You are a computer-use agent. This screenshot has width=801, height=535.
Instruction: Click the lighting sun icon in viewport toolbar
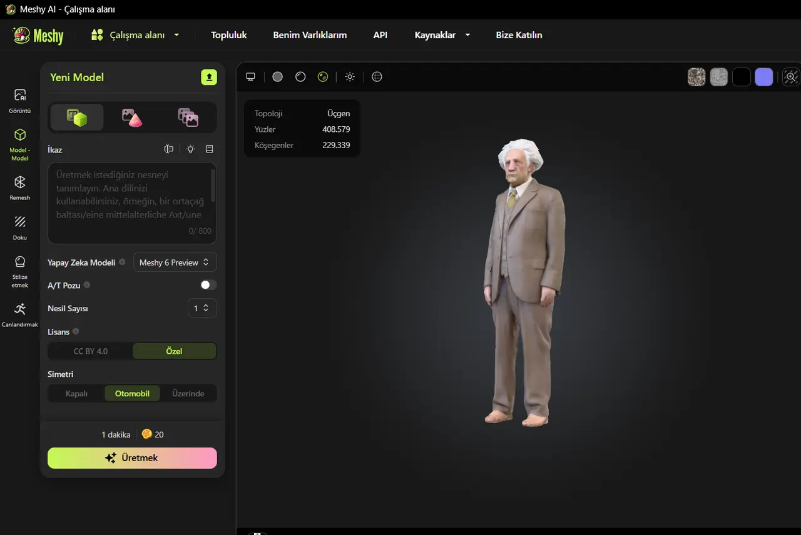[x=350, y=76]
